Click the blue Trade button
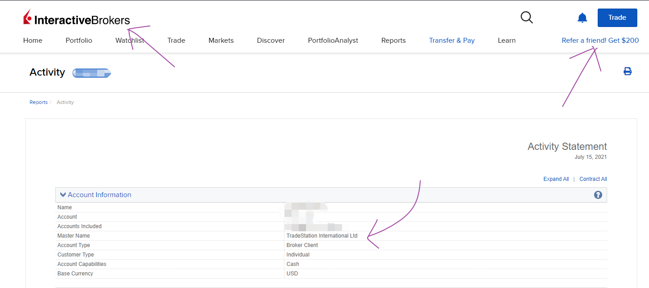This screenshot has height=288, width=649. pos(617,18)
